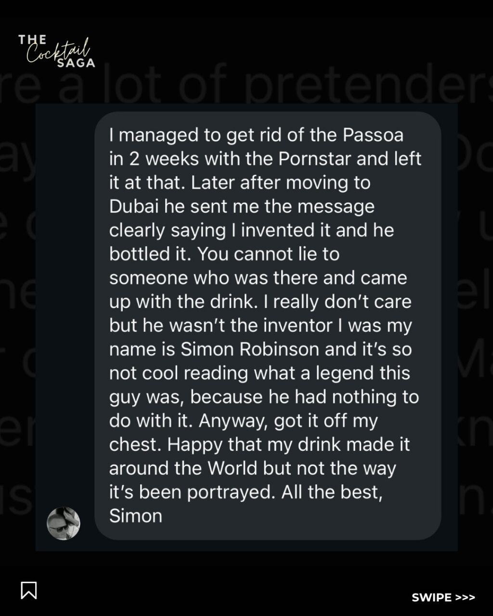Viewport: 493px width, 616px height.
Task: Open The Cocktail Saga logo
Action: coord(57,51)
